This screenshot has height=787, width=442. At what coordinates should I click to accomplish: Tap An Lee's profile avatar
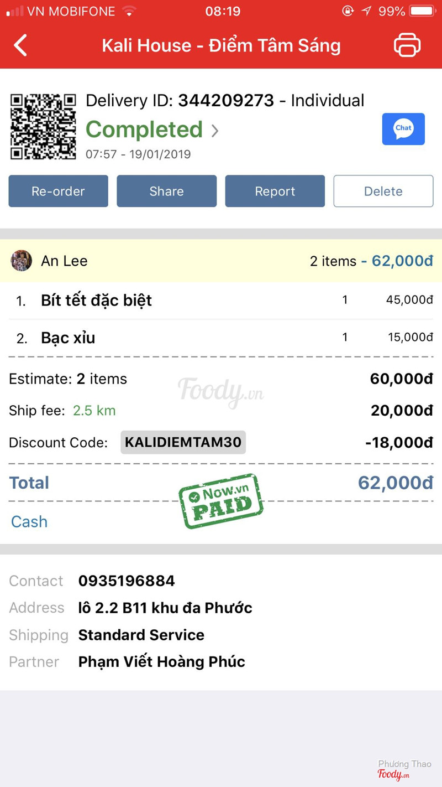pos(22,261)
